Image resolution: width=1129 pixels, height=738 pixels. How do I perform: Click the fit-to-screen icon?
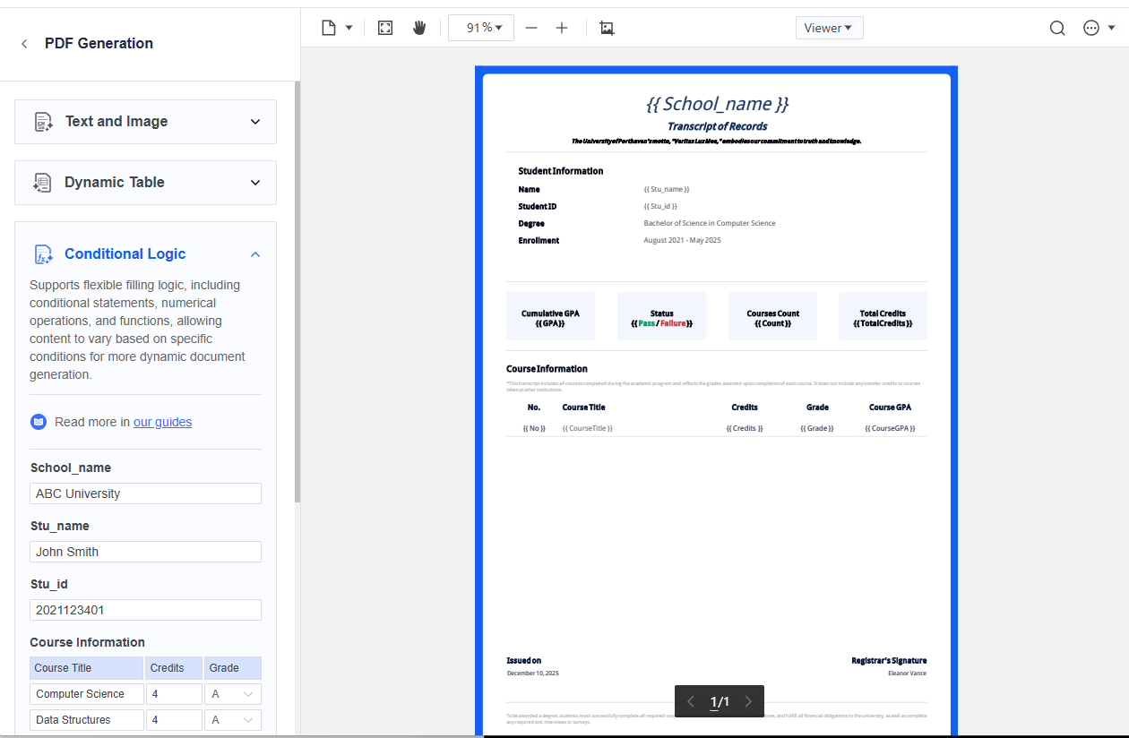tap(384, 28)
